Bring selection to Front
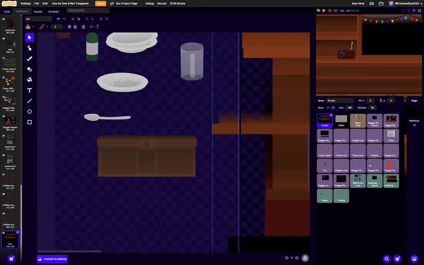424x265 pixels. [101, 19]
